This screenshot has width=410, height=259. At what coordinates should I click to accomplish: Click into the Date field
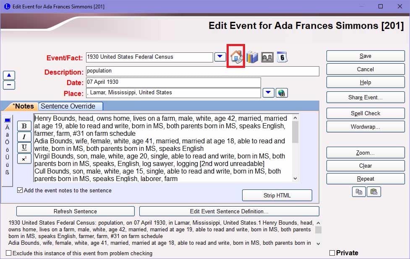tap(173, 82)
